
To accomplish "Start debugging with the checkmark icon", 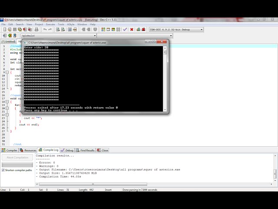I will tap(125, 30).
